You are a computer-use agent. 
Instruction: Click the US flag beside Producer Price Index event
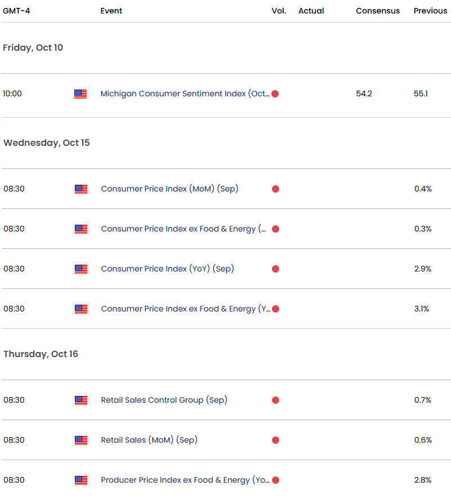coord(81,480)
